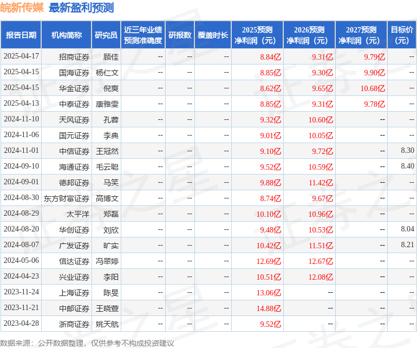Viewport: 417px width, 348px height.
Task: Click the 10.05亿 forecast value
Action: point(321,136)
